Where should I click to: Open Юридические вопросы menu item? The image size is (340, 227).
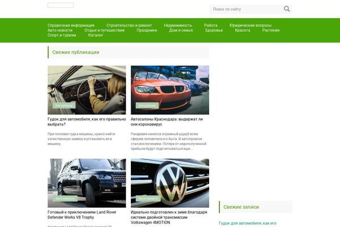250,26
